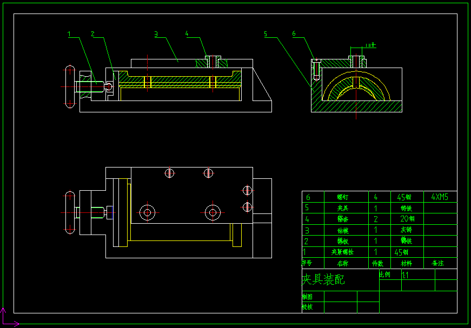Pick the 夹紧螺栓 name in the parts list
471x328 pixels.
pyautogui.click(x=342, y=252)
